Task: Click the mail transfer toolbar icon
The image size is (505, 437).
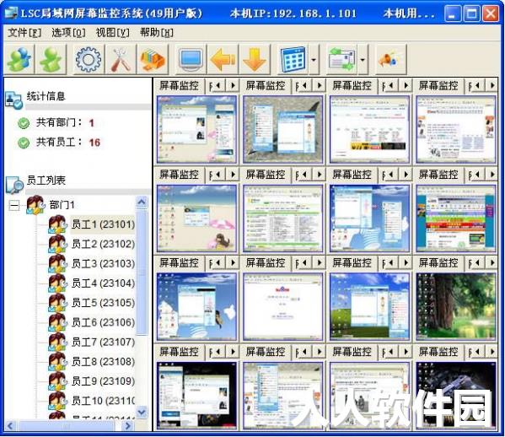Action: click(x=342, y=59)
